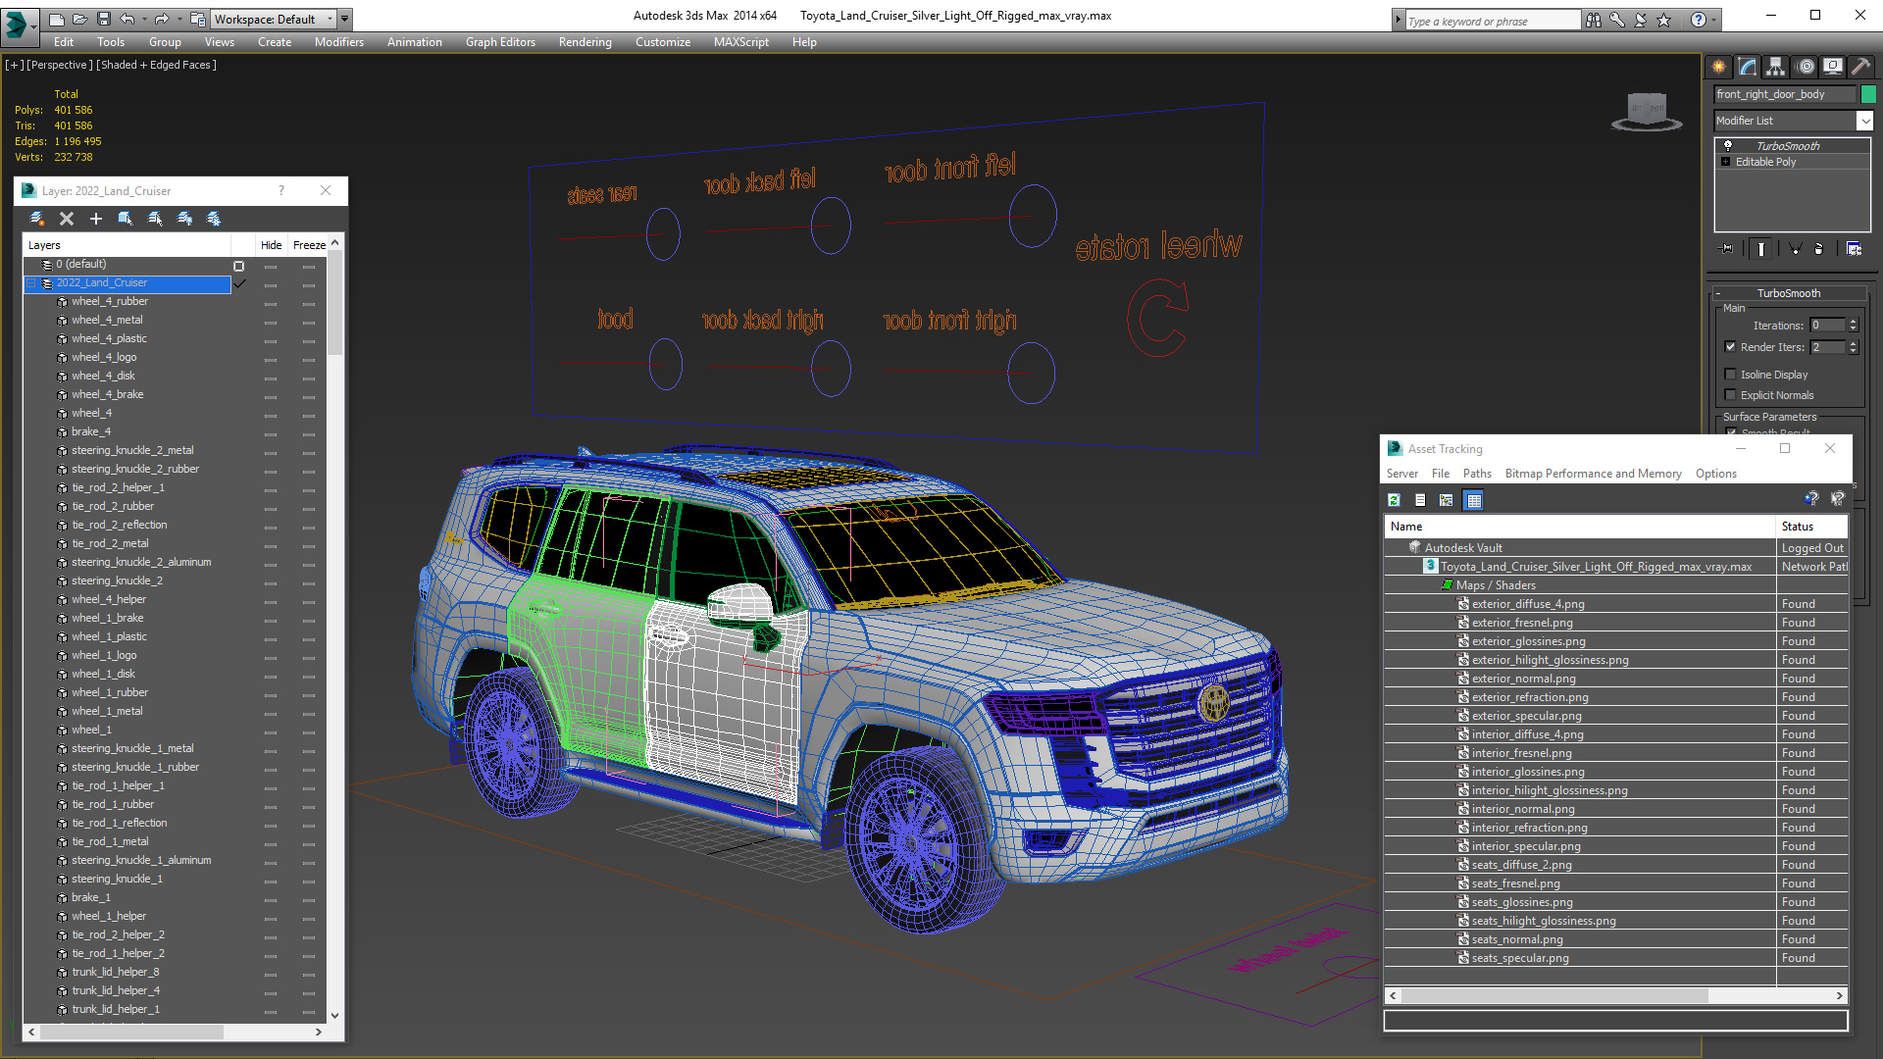Image resolution: width=1883 pixels, height=1059 pixels.
Task: Open the Motion command panel tab
Action: point(1806,67)
